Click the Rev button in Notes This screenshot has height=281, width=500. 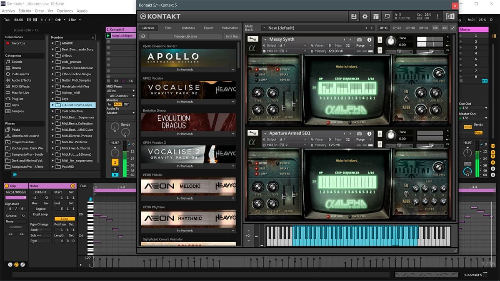(x=35, y=203)
